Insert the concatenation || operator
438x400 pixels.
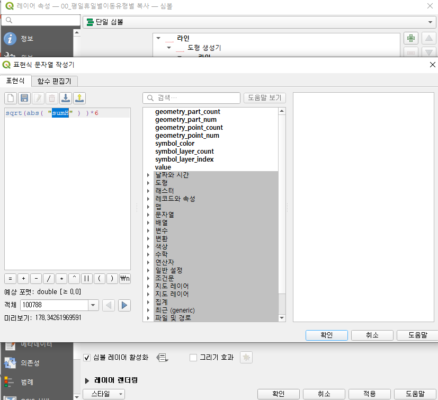click(x=87, y=279)
